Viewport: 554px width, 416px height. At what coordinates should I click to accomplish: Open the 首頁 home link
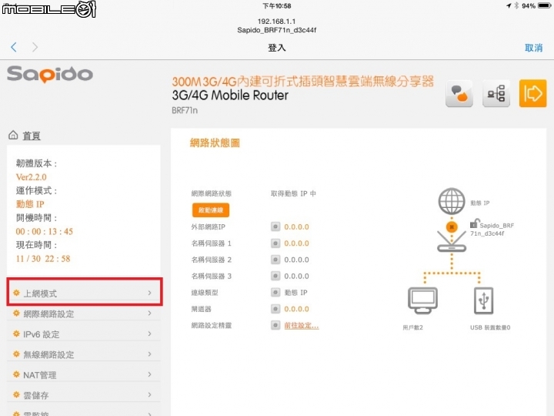pyautogui.click(x=32, y=136)
